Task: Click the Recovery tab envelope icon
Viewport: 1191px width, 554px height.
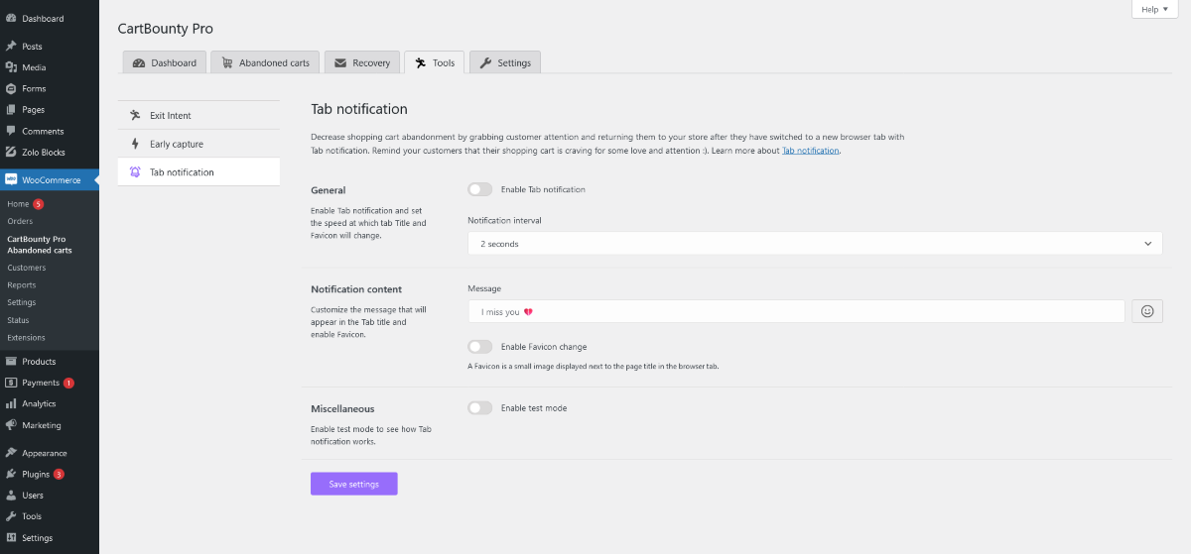Action: coord(340,62)
